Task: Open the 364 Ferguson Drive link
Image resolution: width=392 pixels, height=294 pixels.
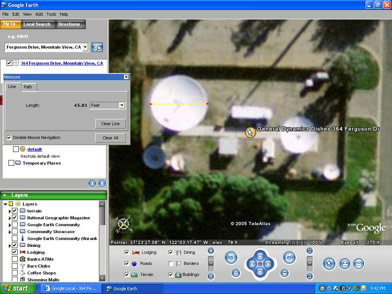Action: point(62,63)
